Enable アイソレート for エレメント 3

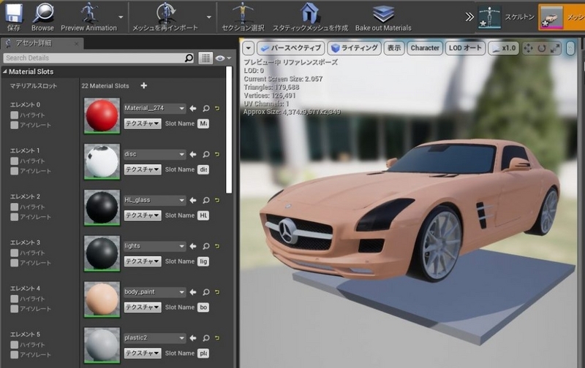[14, 263]
